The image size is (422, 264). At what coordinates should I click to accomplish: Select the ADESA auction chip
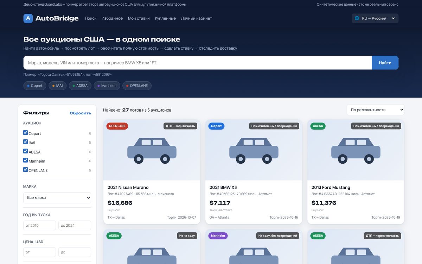[x=80, y=86]
